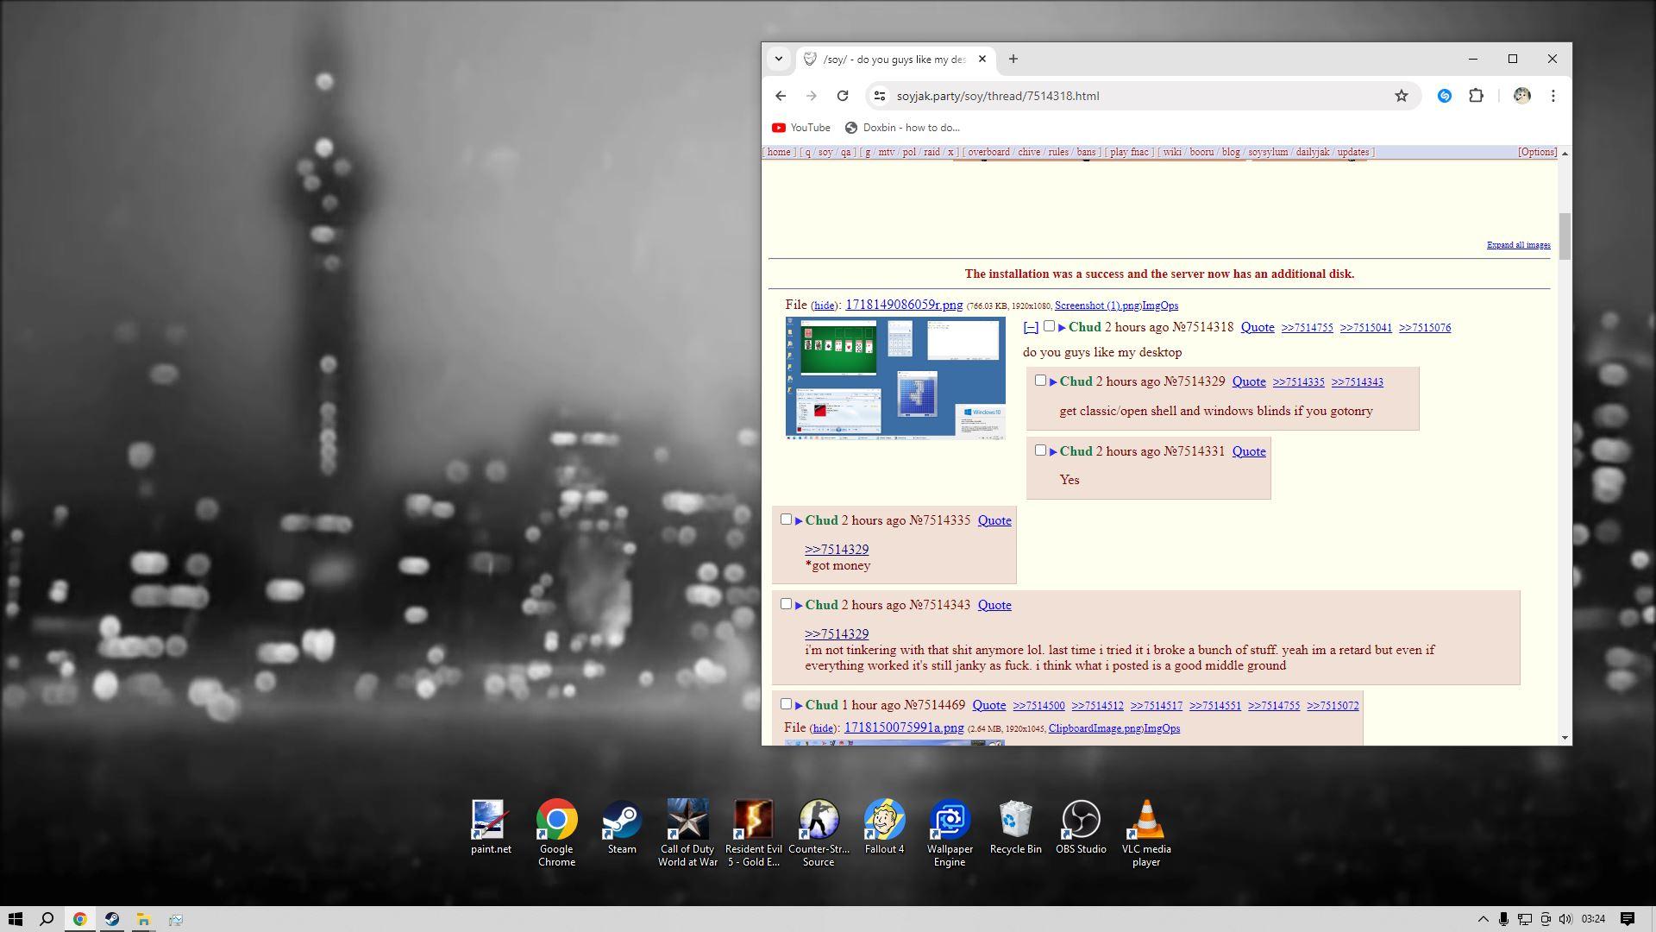1656x932 pixels.
Task: Click the Chrome extensions puzzle icon
Action: (1476, 96)
